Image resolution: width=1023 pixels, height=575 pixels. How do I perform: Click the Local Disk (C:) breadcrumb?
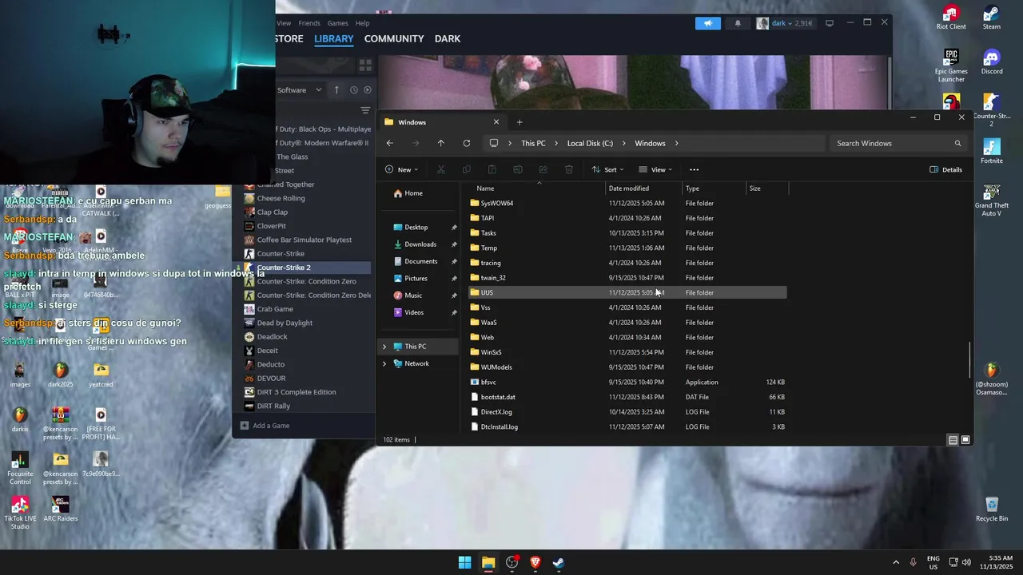click(x=590, y=144)
